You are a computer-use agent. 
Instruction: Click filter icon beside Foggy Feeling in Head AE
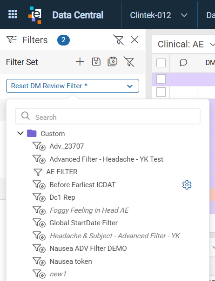[39, 210]
